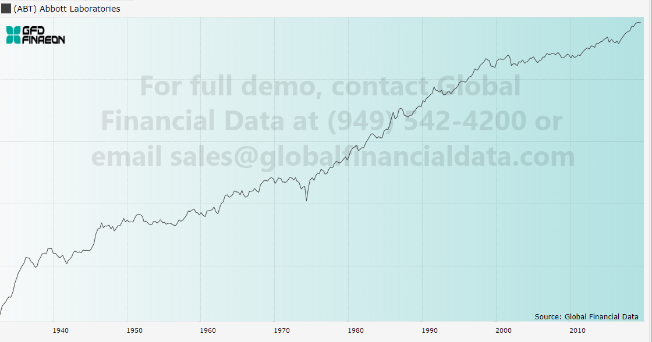Click the line's final peak at far right
652x342 pixels.
(x=639, y=23)
